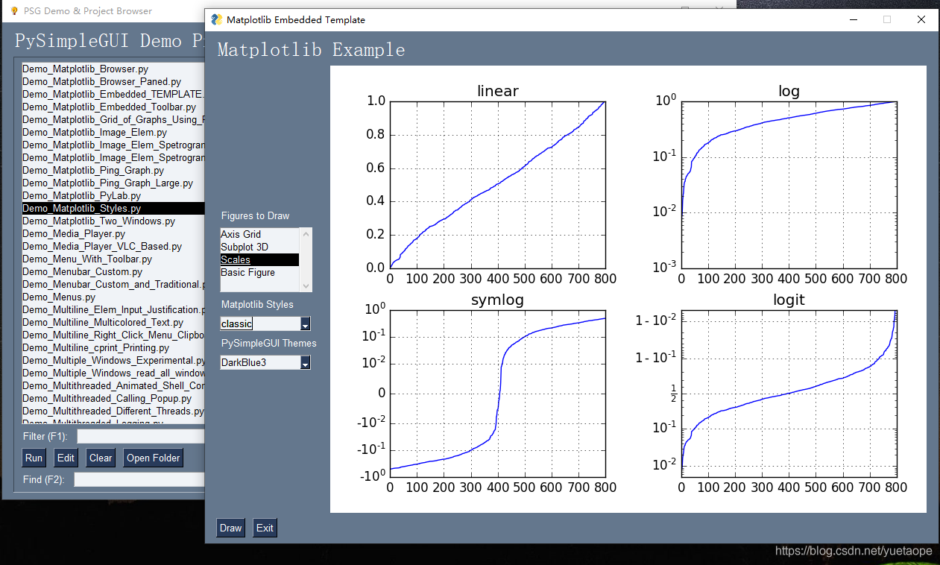The height and width of the screenshot is (565, 940).
Task: Click the 'logit' subplot chart
Action: point(789,394)
